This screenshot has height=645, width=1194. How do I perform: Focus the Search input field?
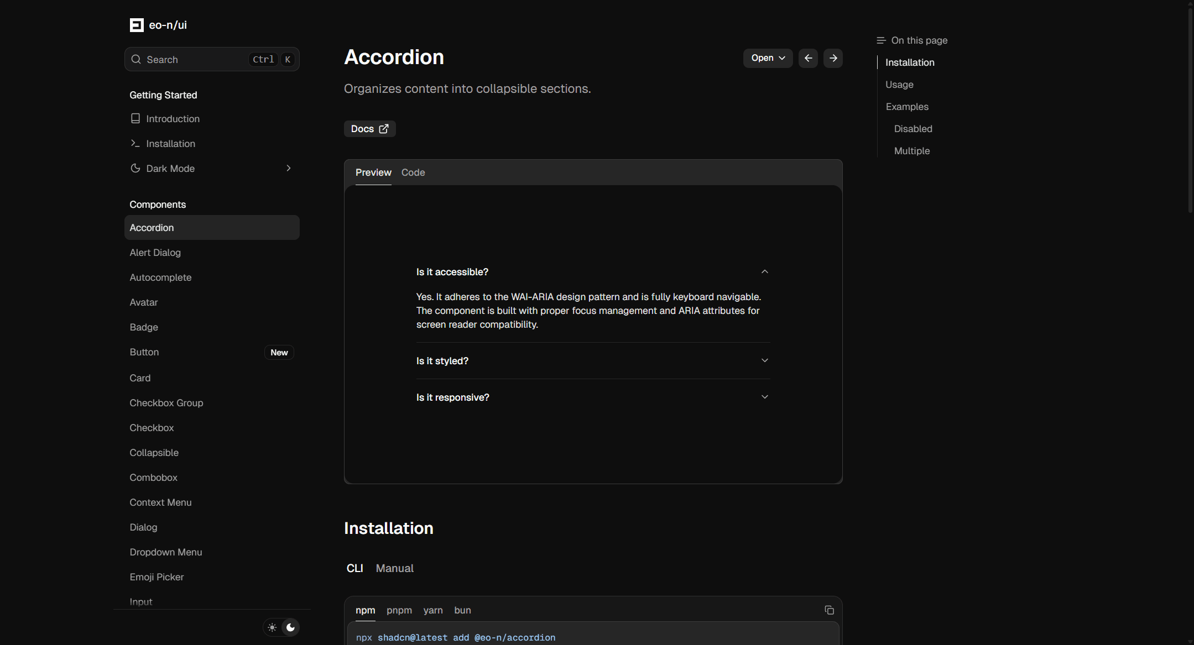point(212,59)
